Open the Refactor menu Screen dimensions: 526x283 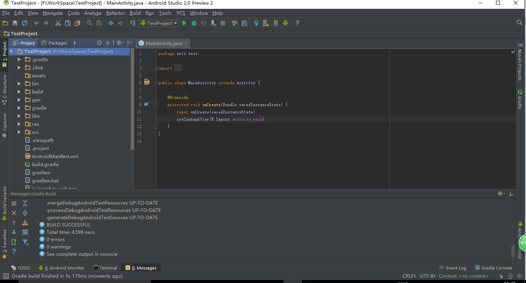[x=116, y=13]
